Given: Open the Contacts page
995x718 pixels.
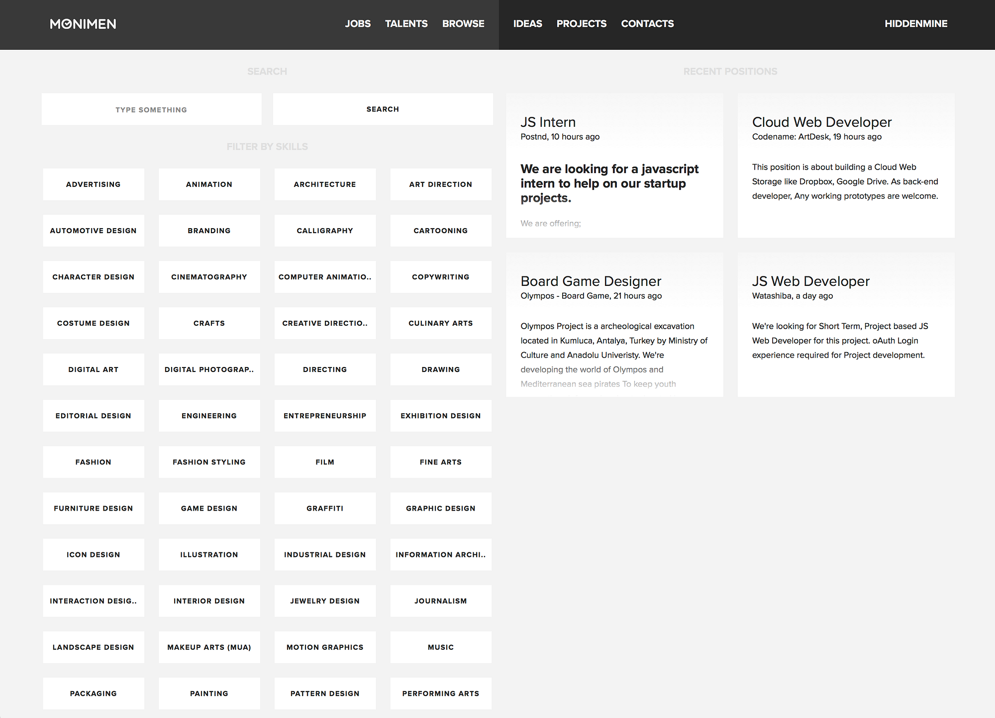Looking at the screenshot, I should [x=647, y=24].
